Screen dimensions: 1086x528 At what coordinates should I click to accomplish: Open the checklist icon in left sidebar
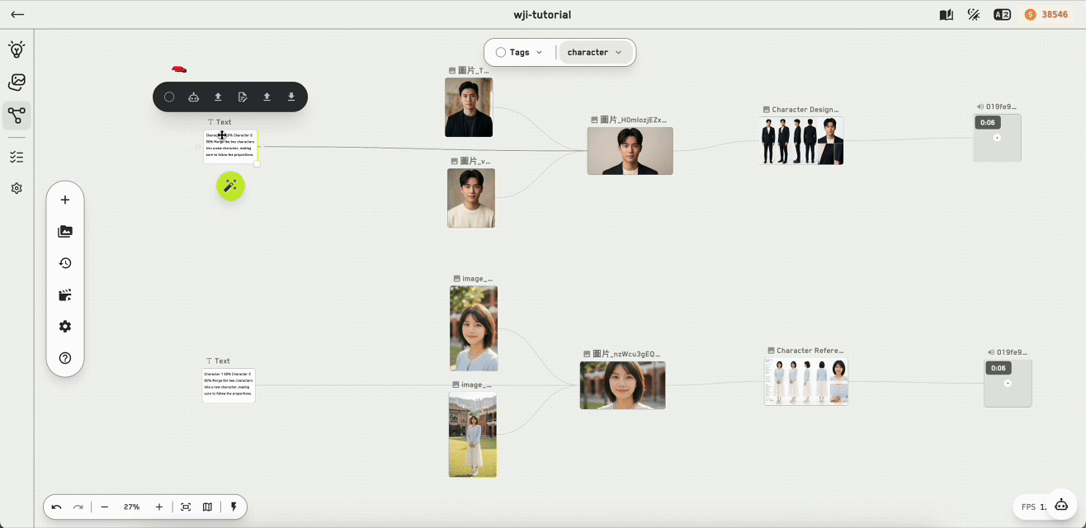coord(17,156)
